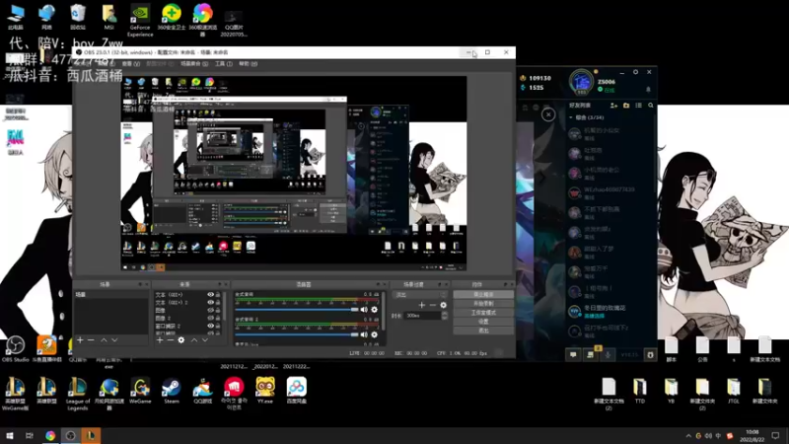Image resolution: width=789 pixels, height=444 pixels.
Task: Remove the selected scene with the minus icon
Action: 91,340
